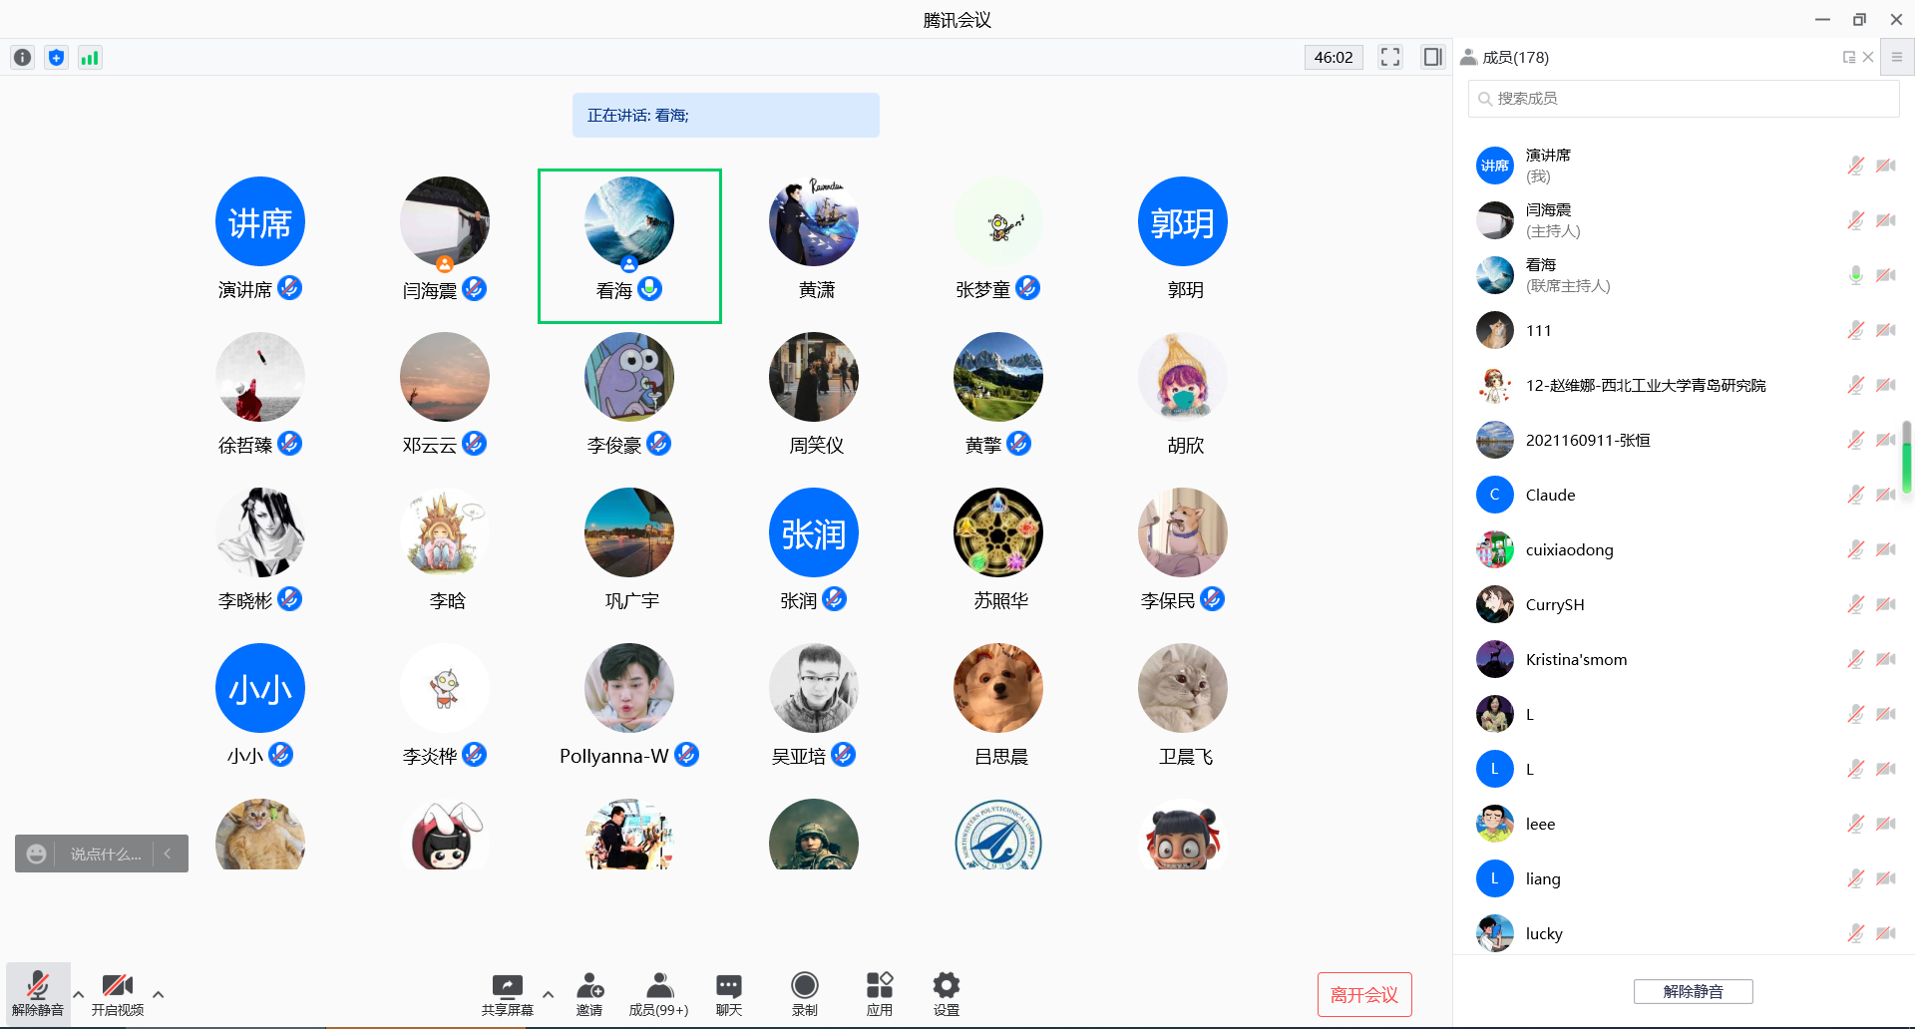Open the share screen tool
1915x1029 pixels.
[507, 993]
